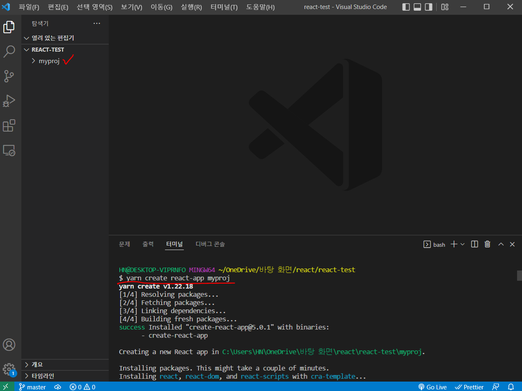This screenshot has height=391, width=522.
Task: Click the master branch indicator
Action: (x=32, y=386)
